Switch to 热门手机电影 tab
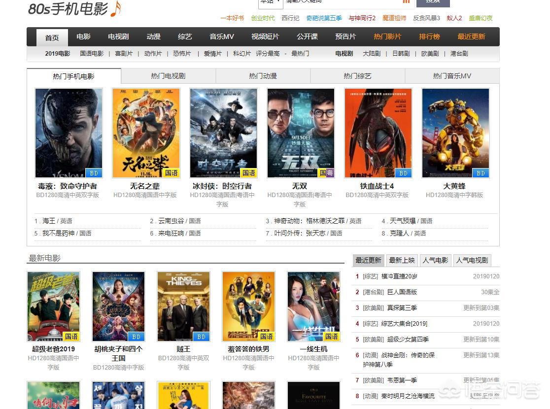The height and width of the screenshot is (409, 550). coord(73,76)
